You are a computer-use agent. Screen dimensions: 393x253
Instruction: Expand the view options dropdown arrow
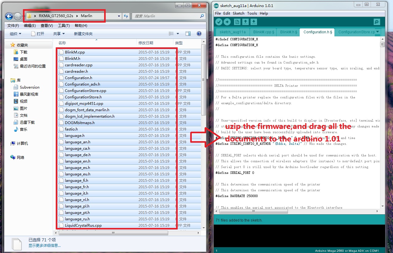pos(178,34)
